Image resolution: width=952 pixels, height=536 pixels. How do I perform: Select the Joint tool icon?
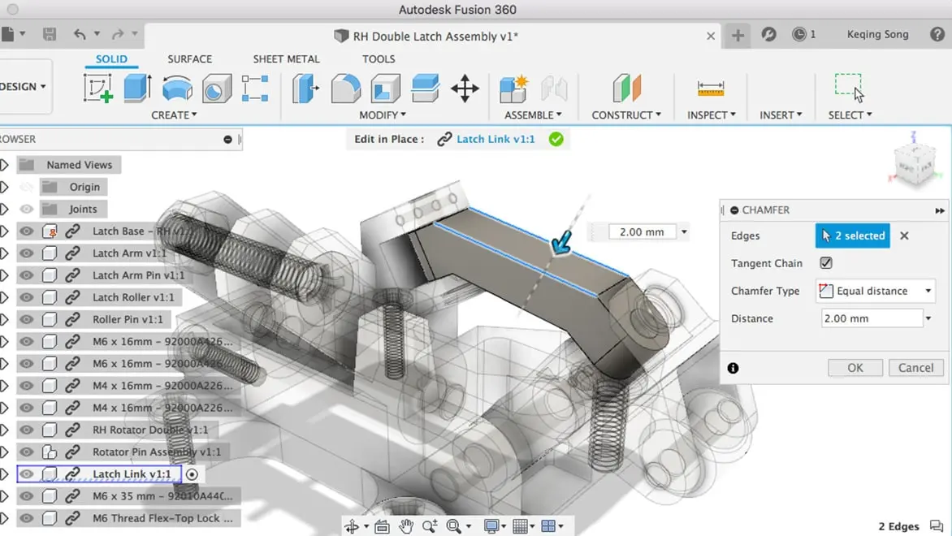click(554, 88)
